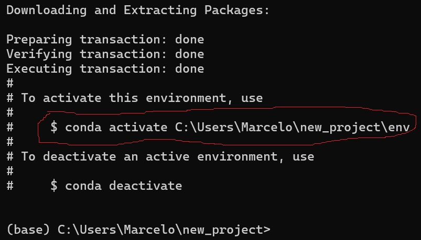This screenshot has height=240, width=421.
Task: Click the 'Downloading and Extracting Packages:' line
Action: click(138, 10)
